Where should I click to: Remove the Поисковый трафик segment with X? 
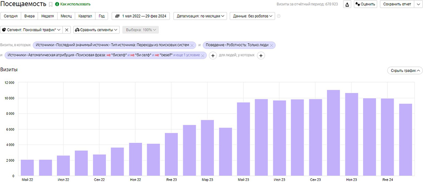(x=67, y=30)
